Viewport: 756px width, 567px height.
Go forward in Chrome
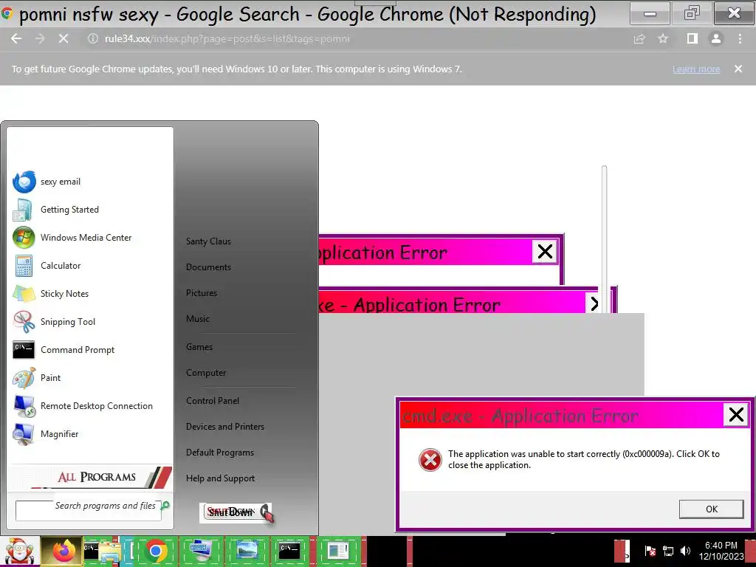pyautogui.click(x=40, y=38)
